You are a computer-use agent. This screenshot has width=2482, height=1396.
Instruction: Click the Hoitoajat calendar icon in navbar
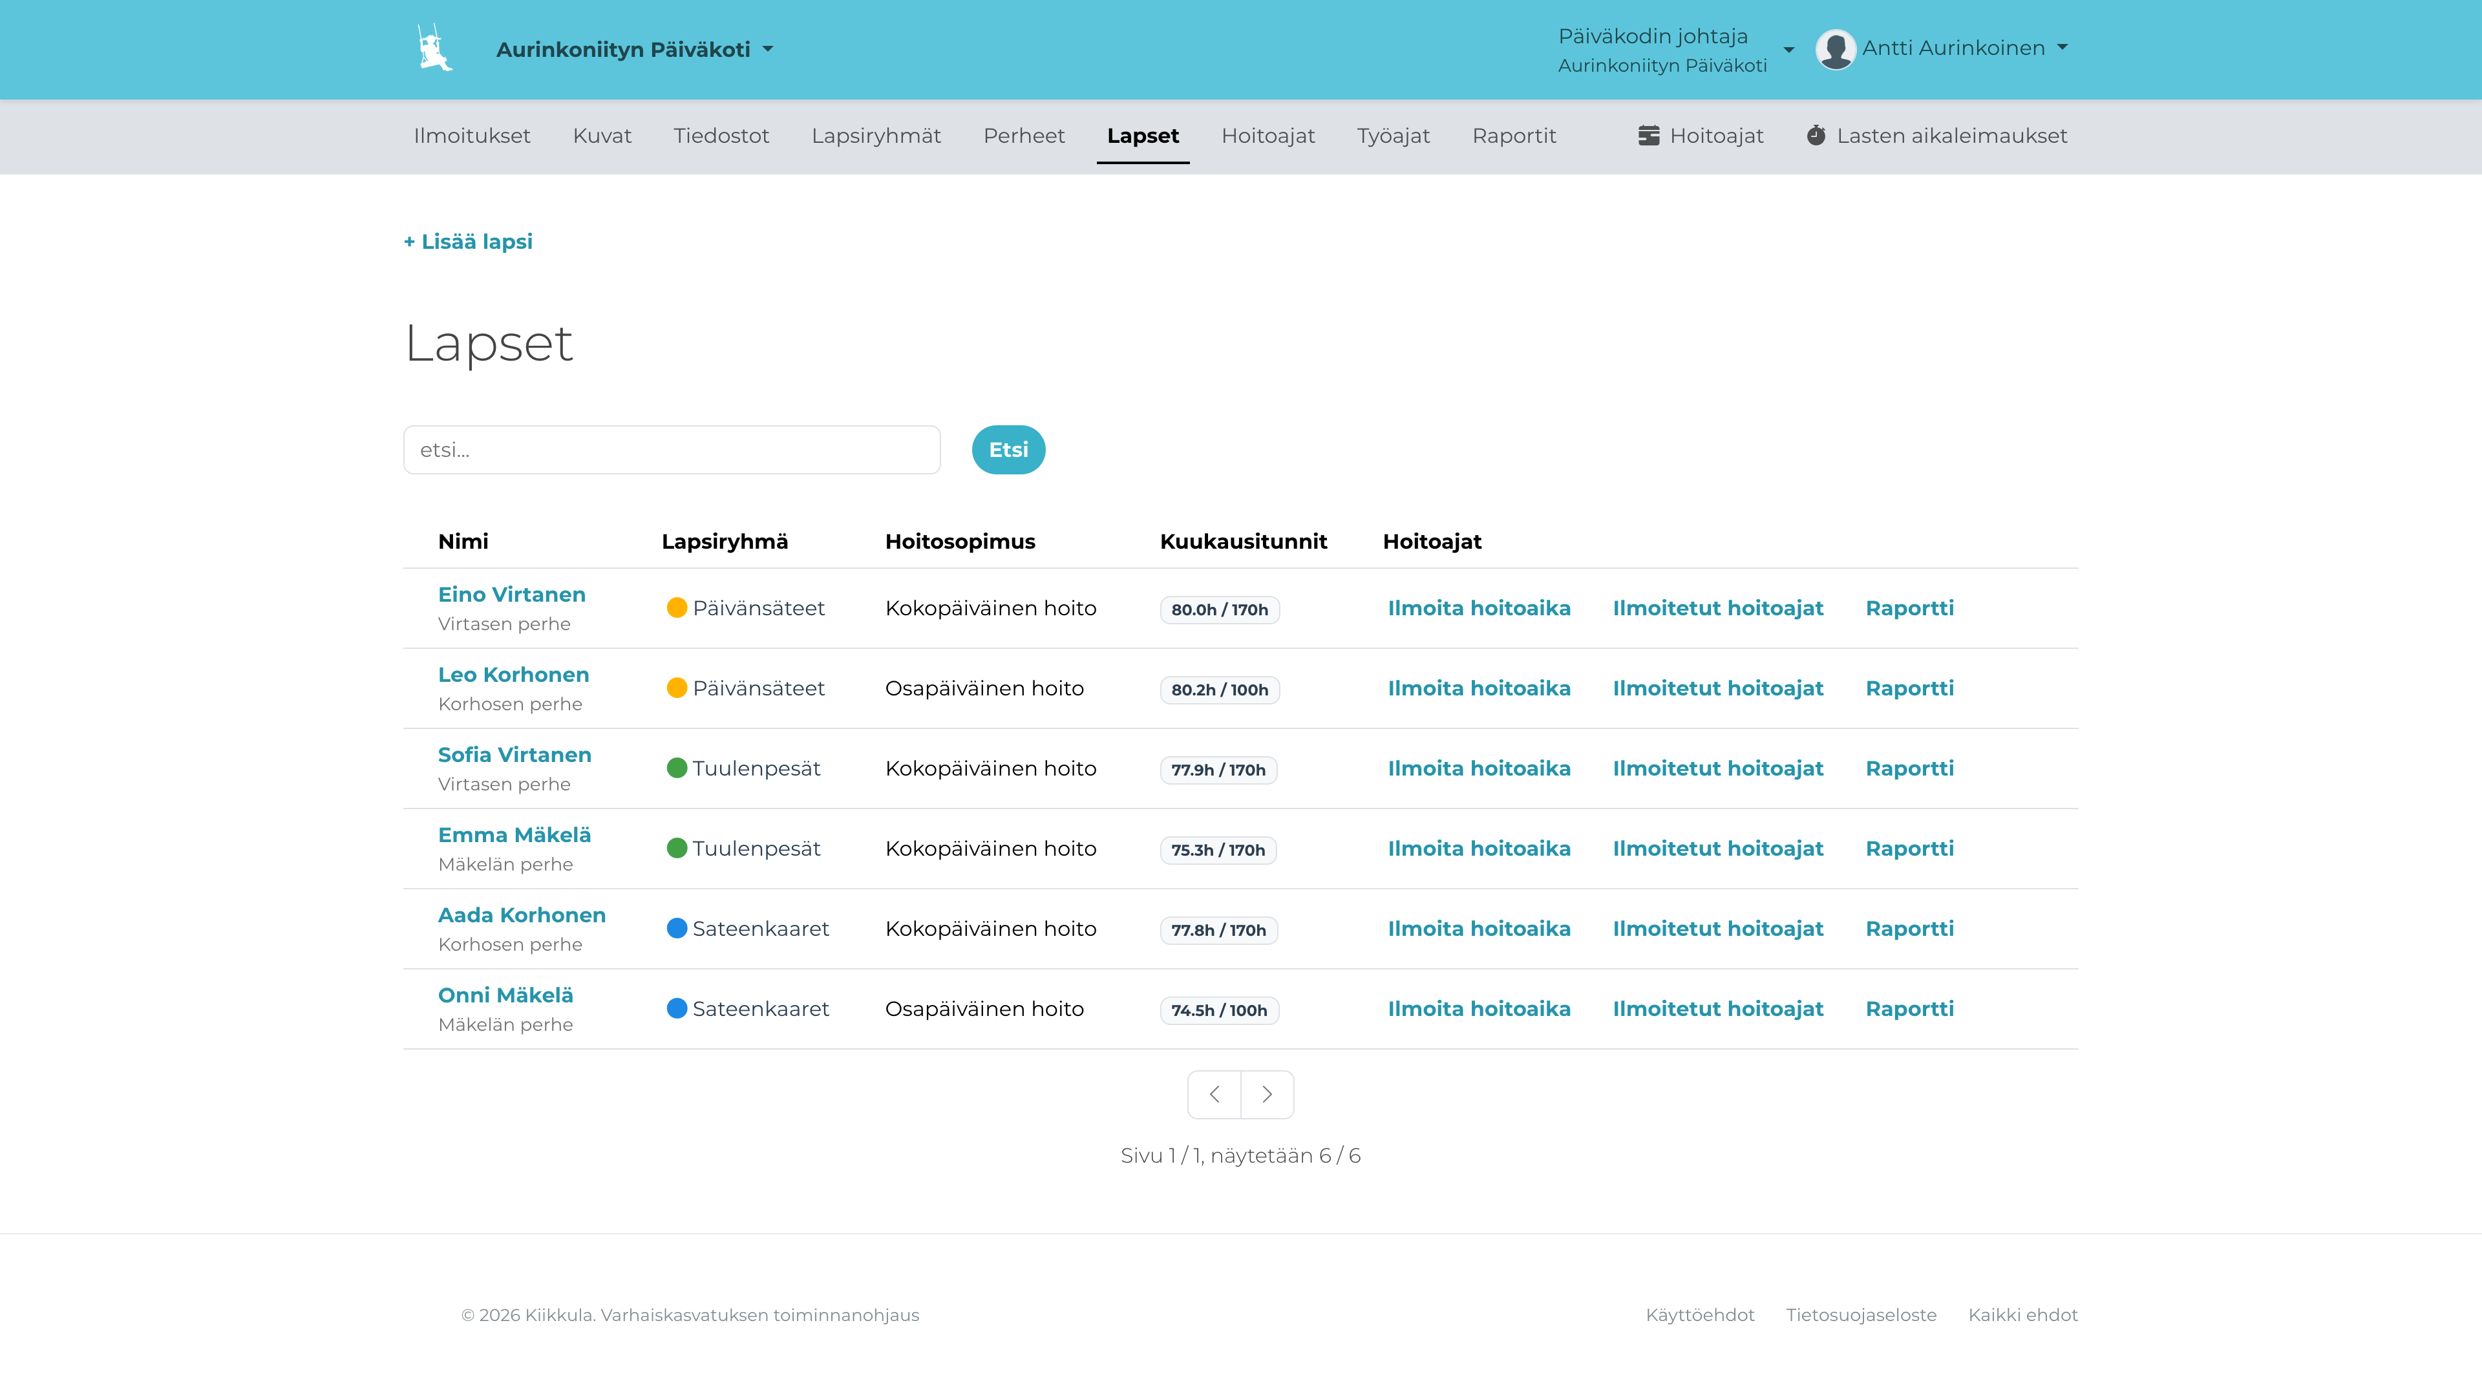click(1649, 136)
